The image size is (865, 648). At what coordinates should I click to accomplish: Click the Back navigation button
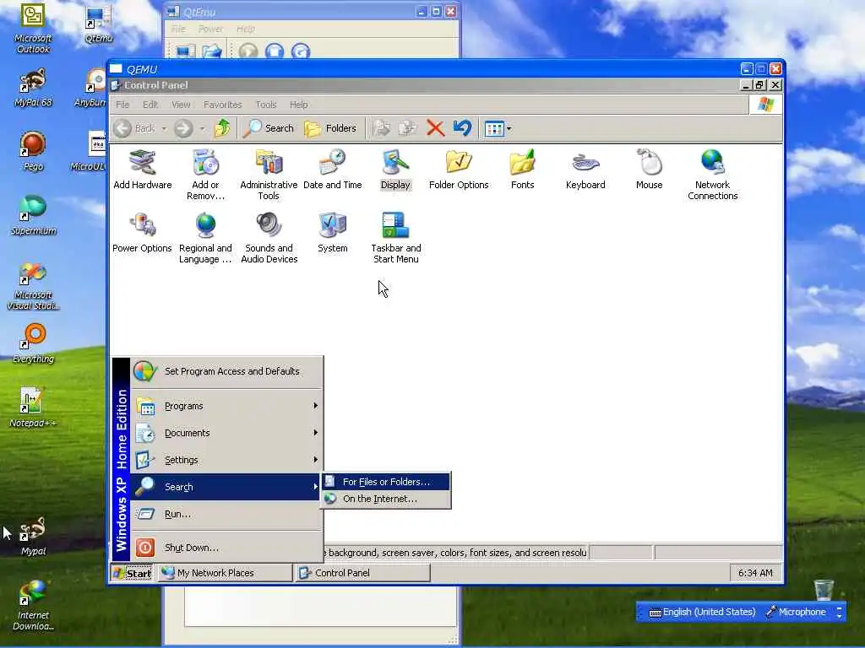tap(134, 128)
